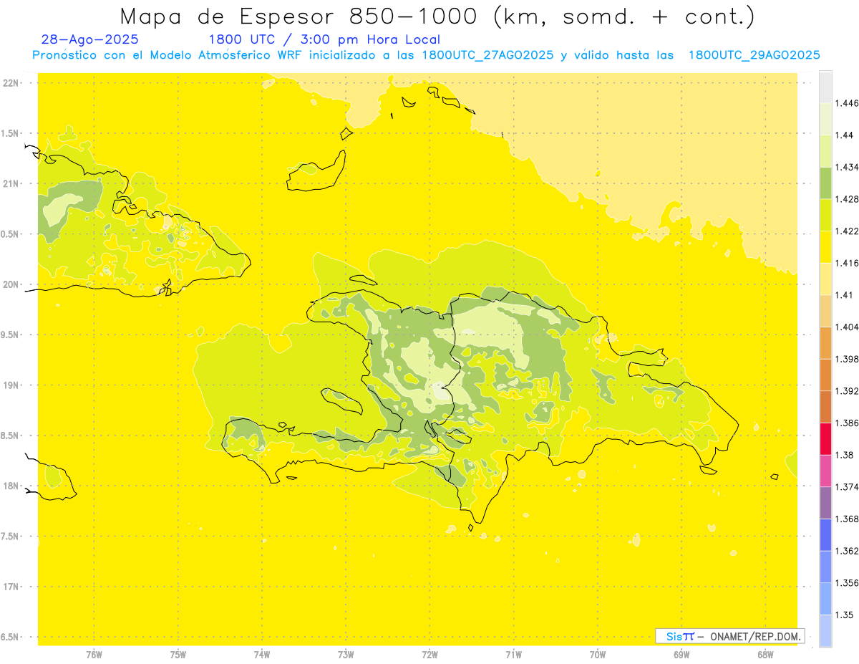Click the latitude label '18N'
The image size is (859, 664).
click(11, 486)
